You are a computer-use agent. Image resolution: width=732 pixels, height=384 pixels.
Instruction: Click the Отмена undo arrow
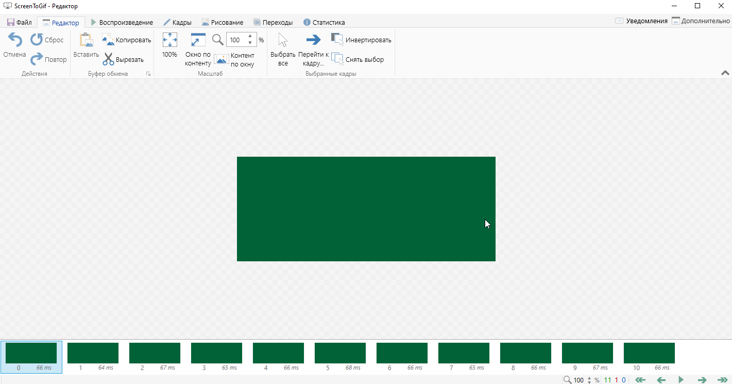tap(14, 40)
